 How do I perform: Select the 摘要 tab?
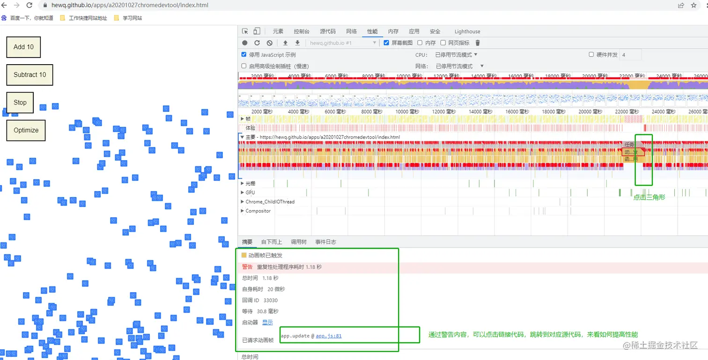pyautogui.click(x=247, y=242)
